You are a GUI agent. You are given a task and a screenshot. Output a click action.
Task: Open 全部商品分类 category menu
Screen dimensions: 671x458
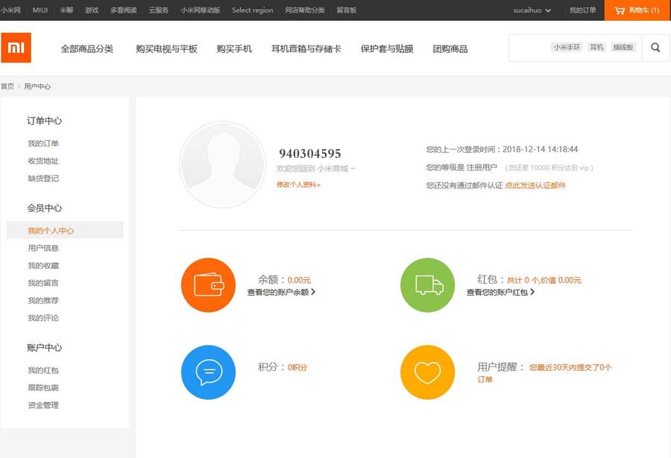87,48
